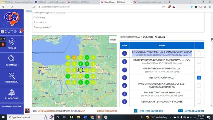Click the Facebook icon by Real Time Questions
The height and width of the screenshot is (120, 213).
coord(135,111)
